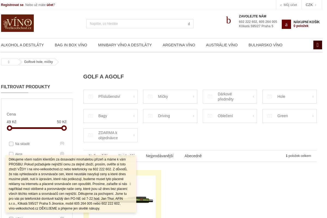Open the Víno velkoobchod logo homepage
This screenshot has height=218, width=327.
click(17, 23)
